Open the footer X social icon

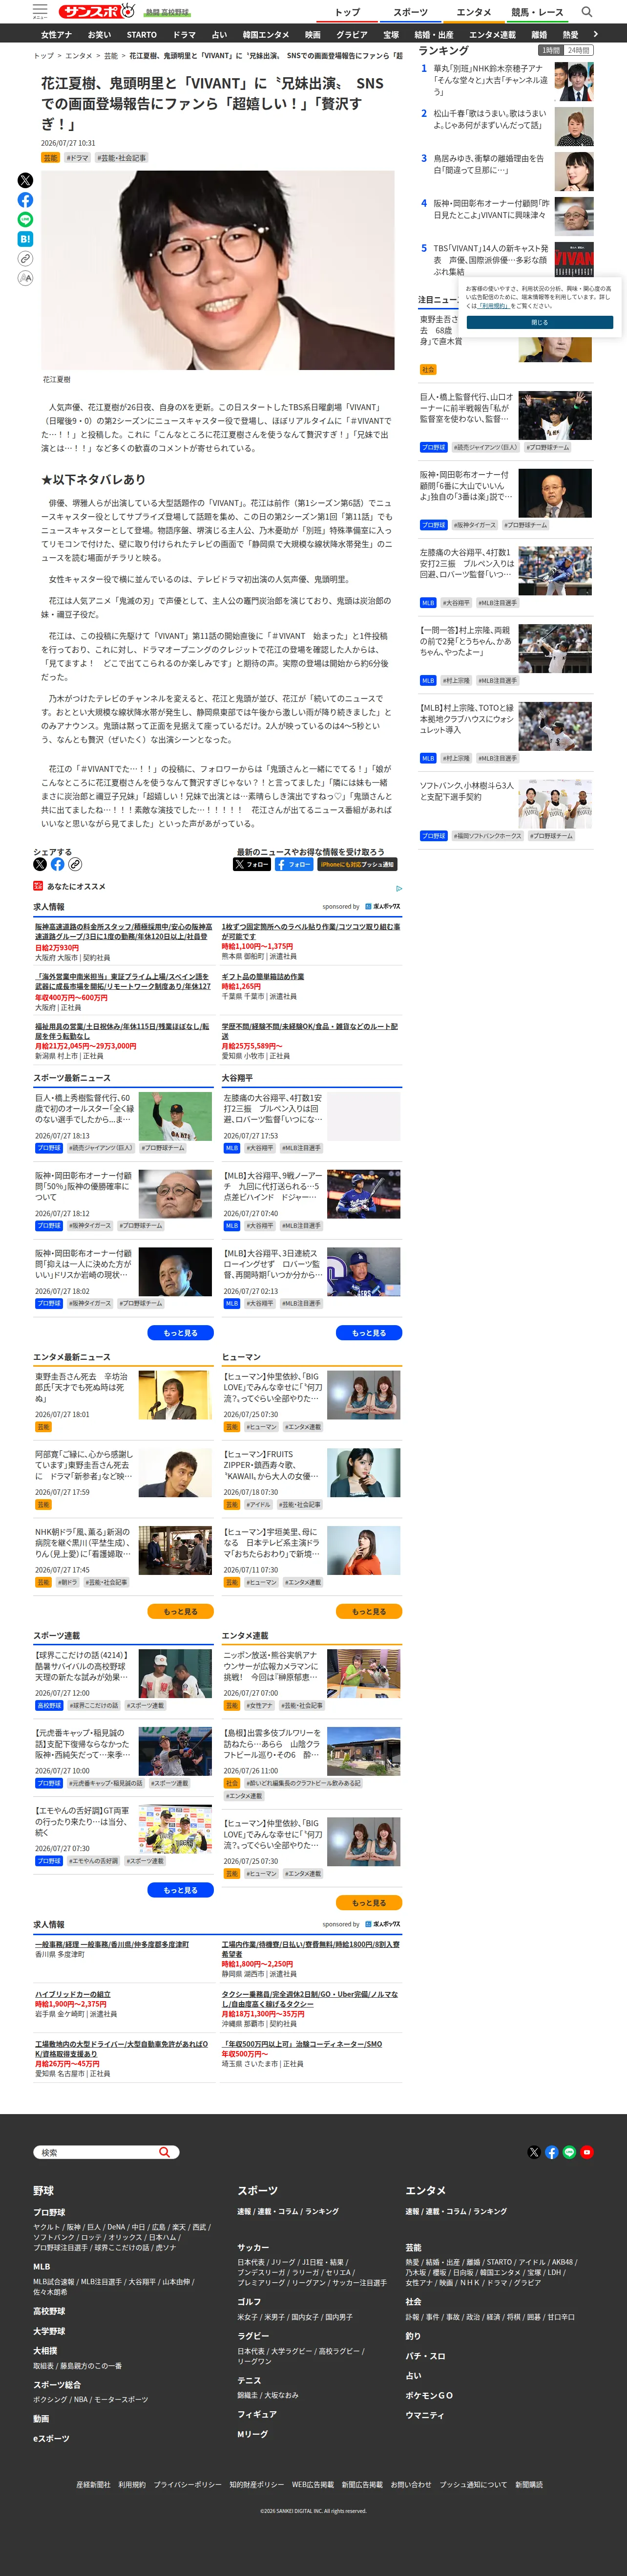[x=533, y=2152]
